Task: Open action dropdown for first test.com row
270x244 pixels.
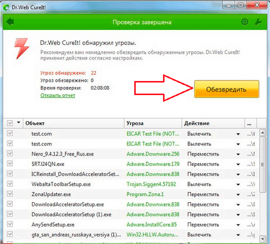Action: (238, 134)
